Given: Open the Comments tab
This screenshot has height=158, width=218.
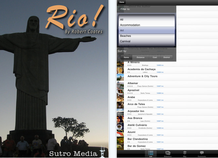Looking at the screenshot, I should point(202,154).
